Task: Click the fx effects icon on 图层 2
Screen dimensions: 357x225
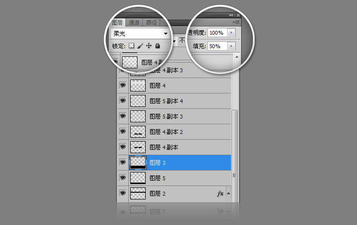Action: (x=220, y=194)
